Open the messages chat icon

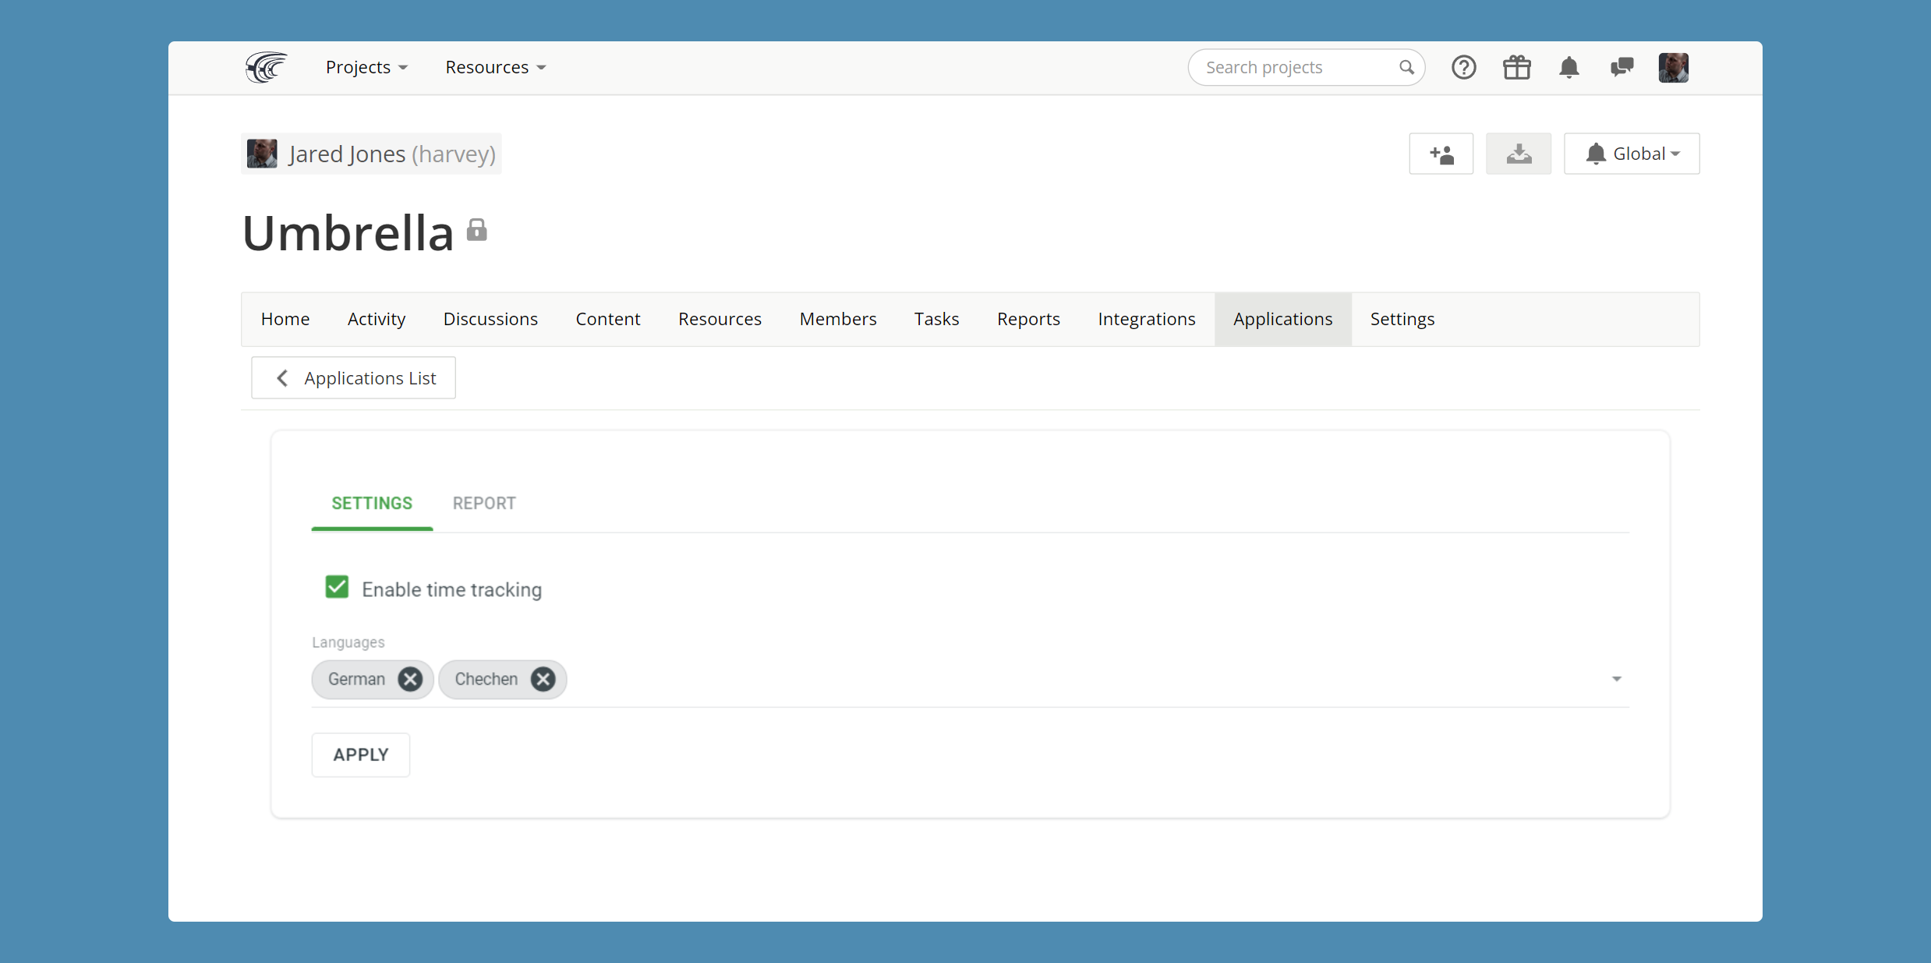coord(1622,67)
